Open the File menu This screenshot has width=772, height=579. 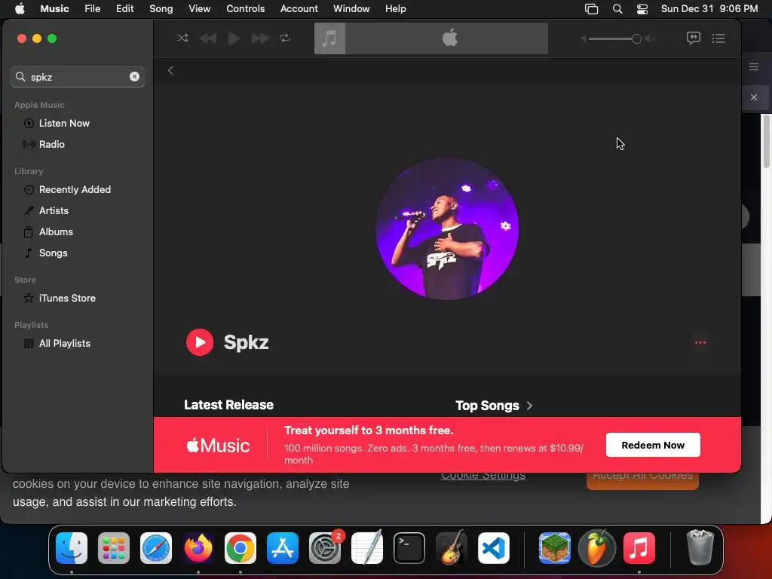[x=92, y=9]
